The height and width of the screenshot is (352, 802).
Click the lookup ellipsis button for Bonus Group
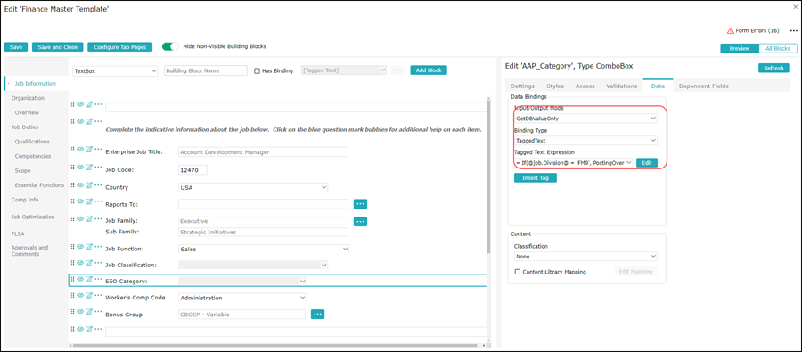(317, 315)
